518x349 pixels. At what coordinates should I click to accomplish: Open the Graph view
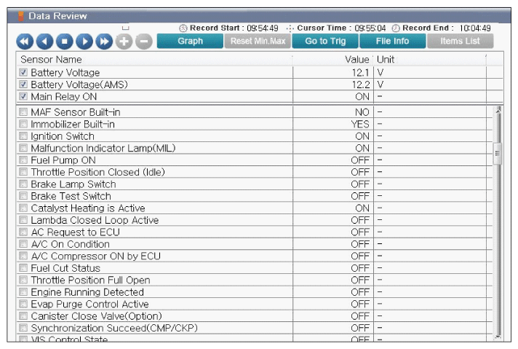190,42
